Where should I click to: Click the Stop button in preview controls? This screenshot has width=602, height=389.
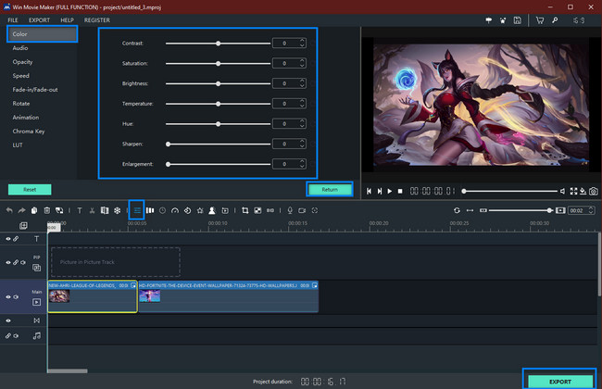click(400, 191)
